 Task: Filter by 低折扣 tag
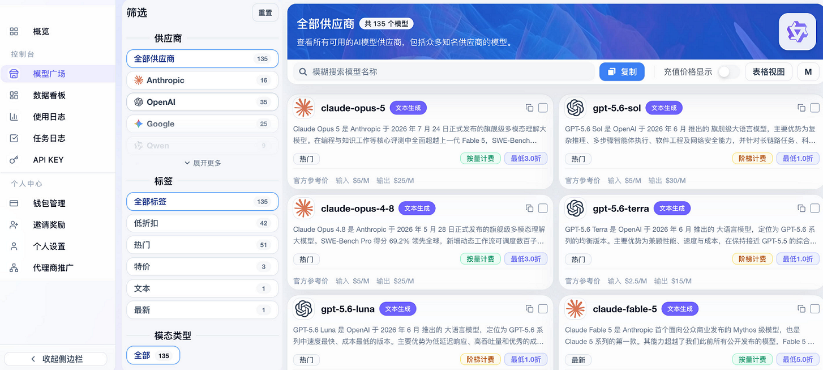point(202,223)
